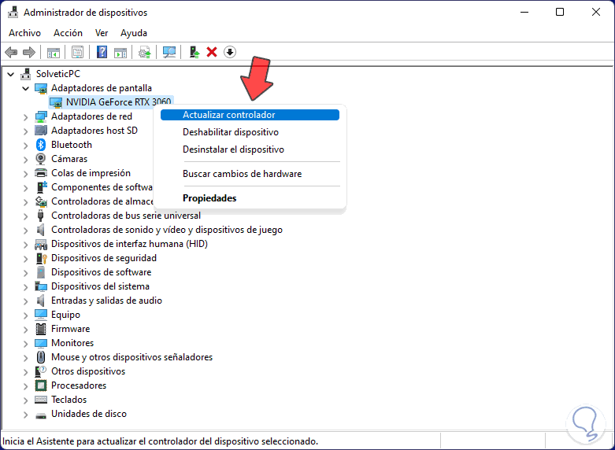Screen dimensions: 615x450
Task: Click the Properties sheet toolbar icon
Action: pyautogui.click(x=77, y=52)
